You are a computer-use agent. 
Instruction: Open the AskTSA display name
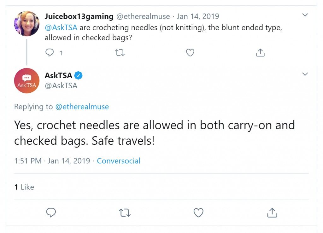tap(58, 75)
